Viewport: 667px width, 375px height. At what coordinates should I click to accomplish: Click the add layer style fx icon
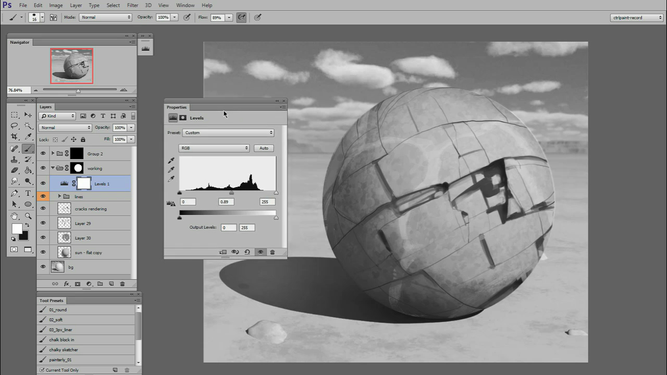66,284
